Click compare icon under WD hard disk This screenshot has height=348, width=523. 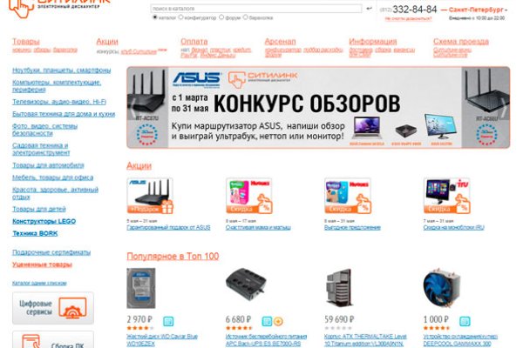pyautogui.click(x=168, y=321)
